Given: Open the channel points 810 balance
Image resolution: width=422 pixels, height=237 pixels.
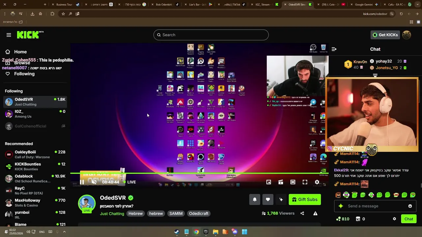Looking at the screenshot, I should 343,219.
